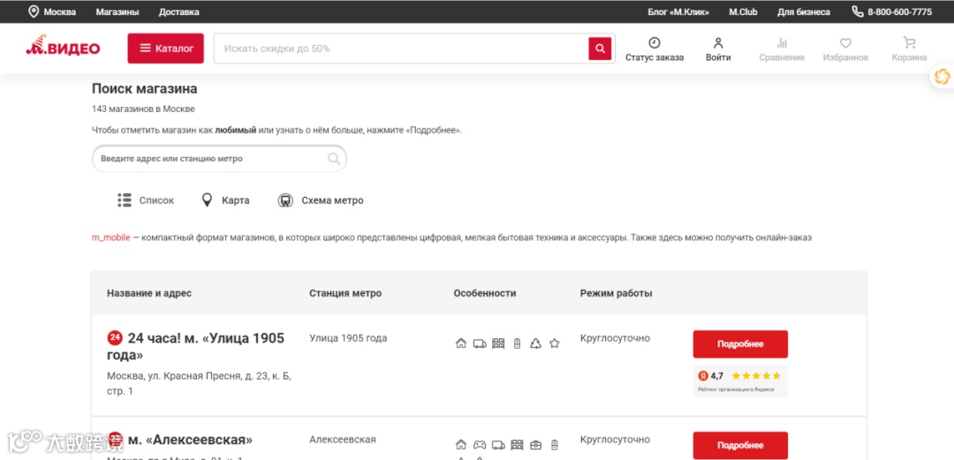Open store м. «Алексеевская»
The image size is (954, 460).
190,440
